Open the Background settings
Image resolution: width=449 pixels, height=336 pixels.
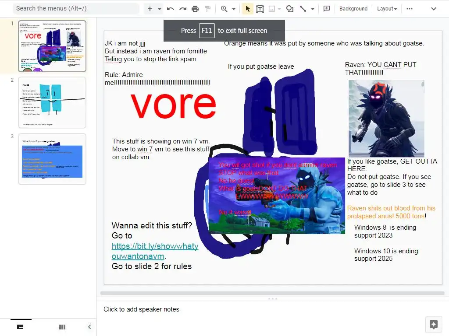coord(353,9)
